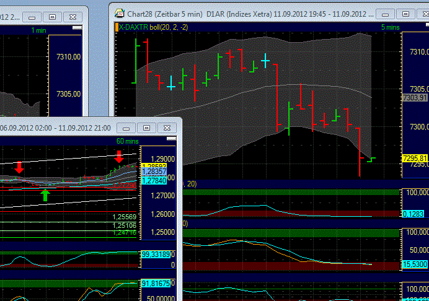Click the Chart28 window title bar icon
The width and height of the screenshot is (429, 301).
(120, 14)
